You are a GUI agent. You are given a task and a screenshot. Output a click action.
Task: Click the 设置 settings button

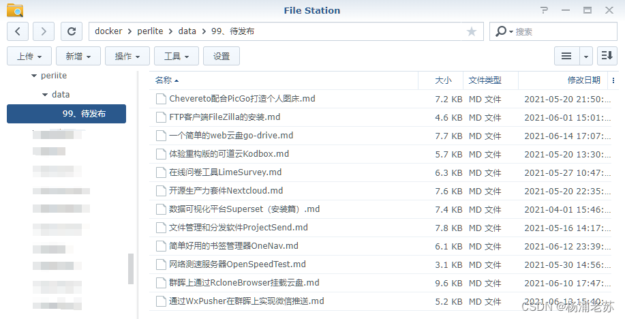coord(222,56)
